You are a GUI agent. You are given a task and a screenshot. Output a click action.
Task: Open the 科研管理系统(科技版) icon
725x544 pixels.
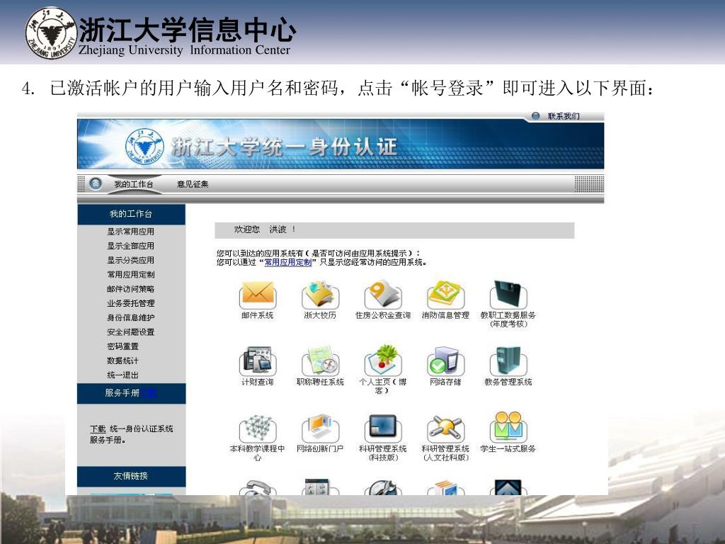pyautogui.click(x=383, y=429)
